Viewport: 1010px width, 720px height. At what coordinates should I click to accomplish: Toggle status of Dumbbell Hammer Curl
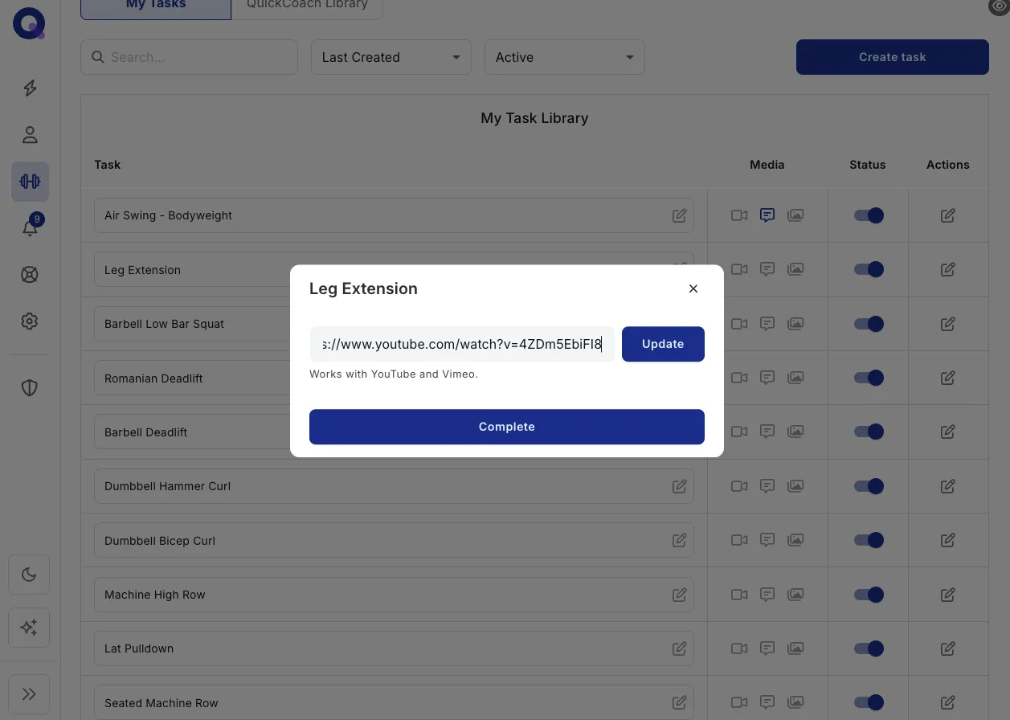869,486
